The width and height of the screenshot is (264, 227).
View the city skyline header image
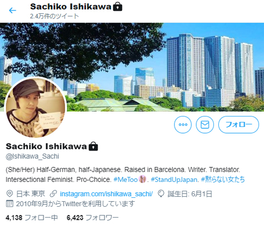click(x=132, y=67)
